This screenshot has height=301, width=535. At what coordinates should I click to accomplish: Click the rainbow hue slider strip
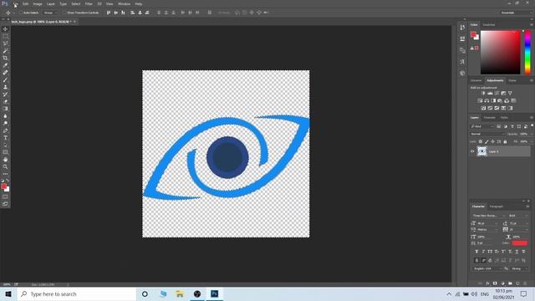point(527,52)
